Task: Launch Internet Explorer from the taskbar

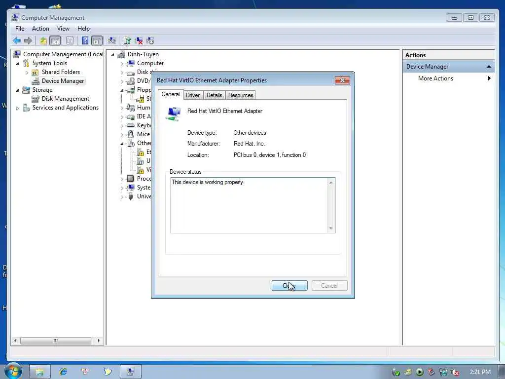Action: click(x=63, y=372)
